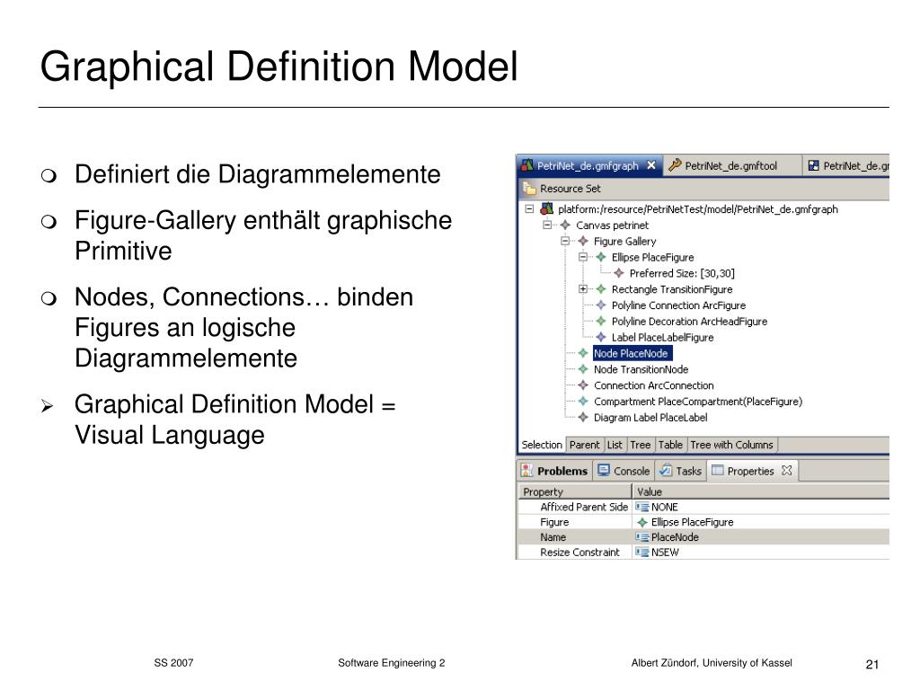
Task: Select Node TransitionNode in the tree
Action: pos(641,369)
